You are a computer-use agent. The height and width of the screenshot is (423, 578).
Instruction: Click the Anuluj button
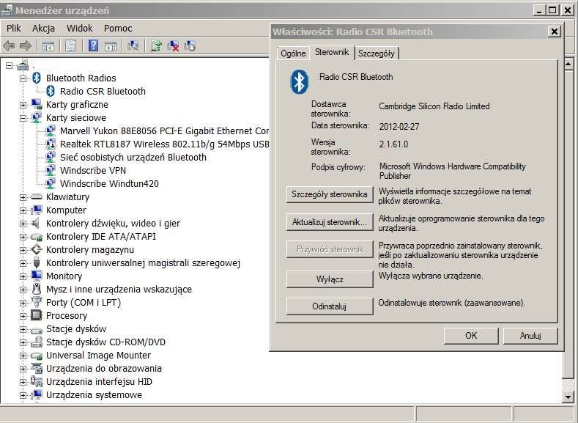pyautogui.click(x=530, y=336)
